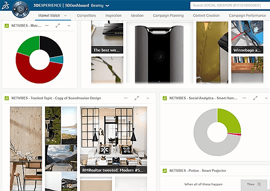270x191 pixels.
Task: Click the Search SOCIAL IDEATION field
Action: click(x=230, y=5)
